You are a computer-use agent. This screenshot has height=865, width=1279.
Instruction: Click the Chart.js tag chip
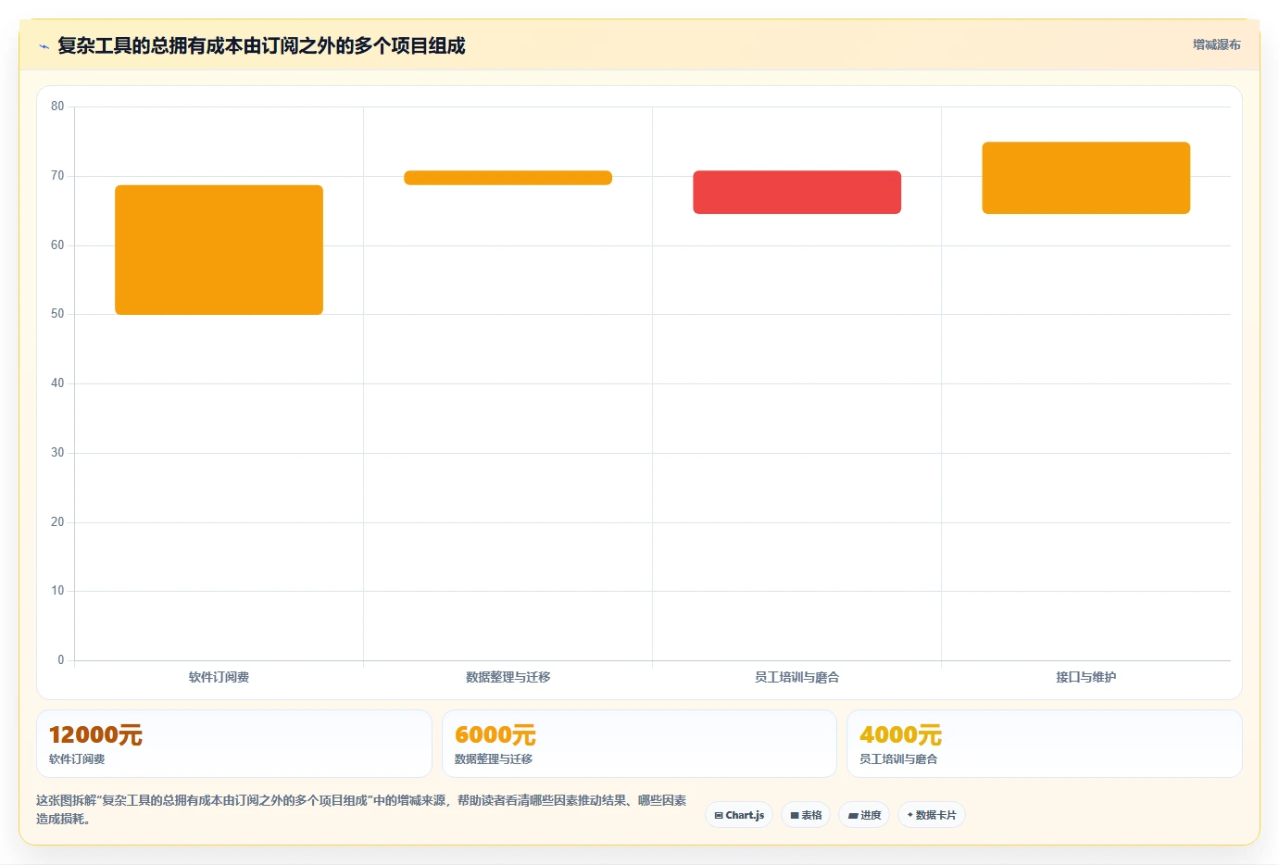coord(739,815)
